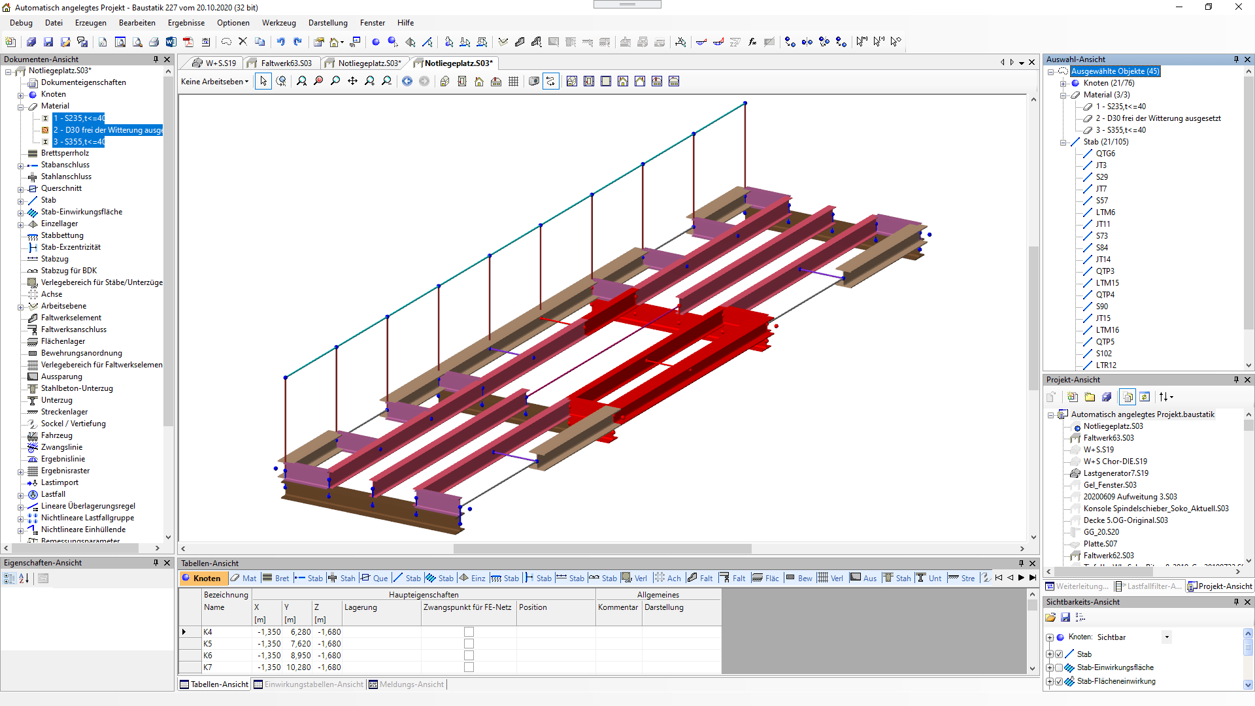The width and height of the screenshot is (1255, 706).
Task: Save visibility settings icon in Sichtbarkeits-Ansicht
Action: pos(1065,617)
